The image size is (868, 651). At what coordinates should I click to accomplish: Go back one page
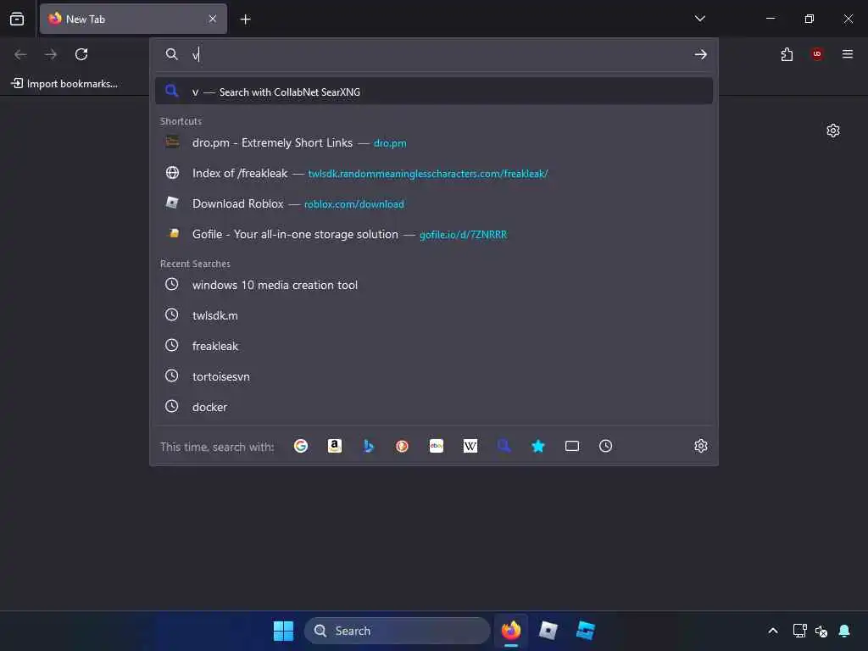[20, 54]
